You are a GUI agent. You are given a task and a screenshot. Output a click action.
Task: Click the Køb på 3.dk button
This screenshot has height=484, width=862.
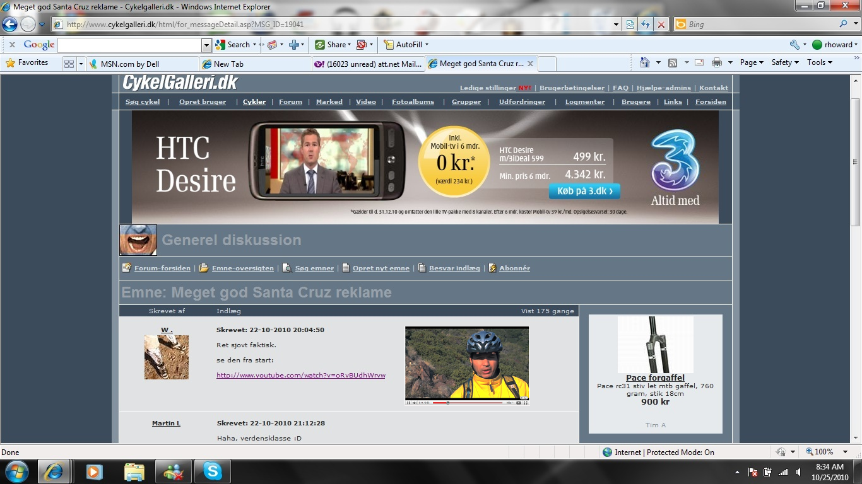(x=584, y=191)
